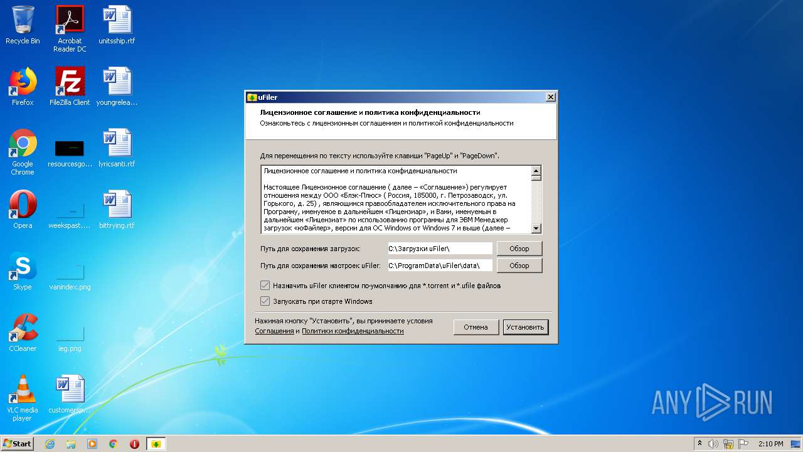This screenshot has height=452, width=803.
Task: Select the unitsship.rtf file icon
Action: pos(117,25)
